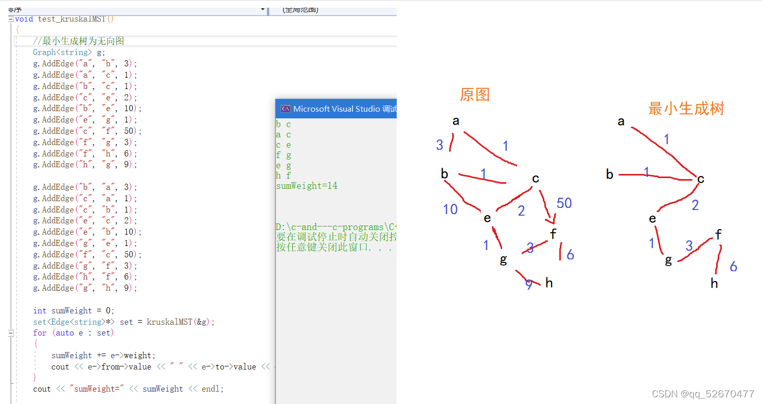Click the green b c output line
Viewport: 762px width, 404px height.
[282, 124]
